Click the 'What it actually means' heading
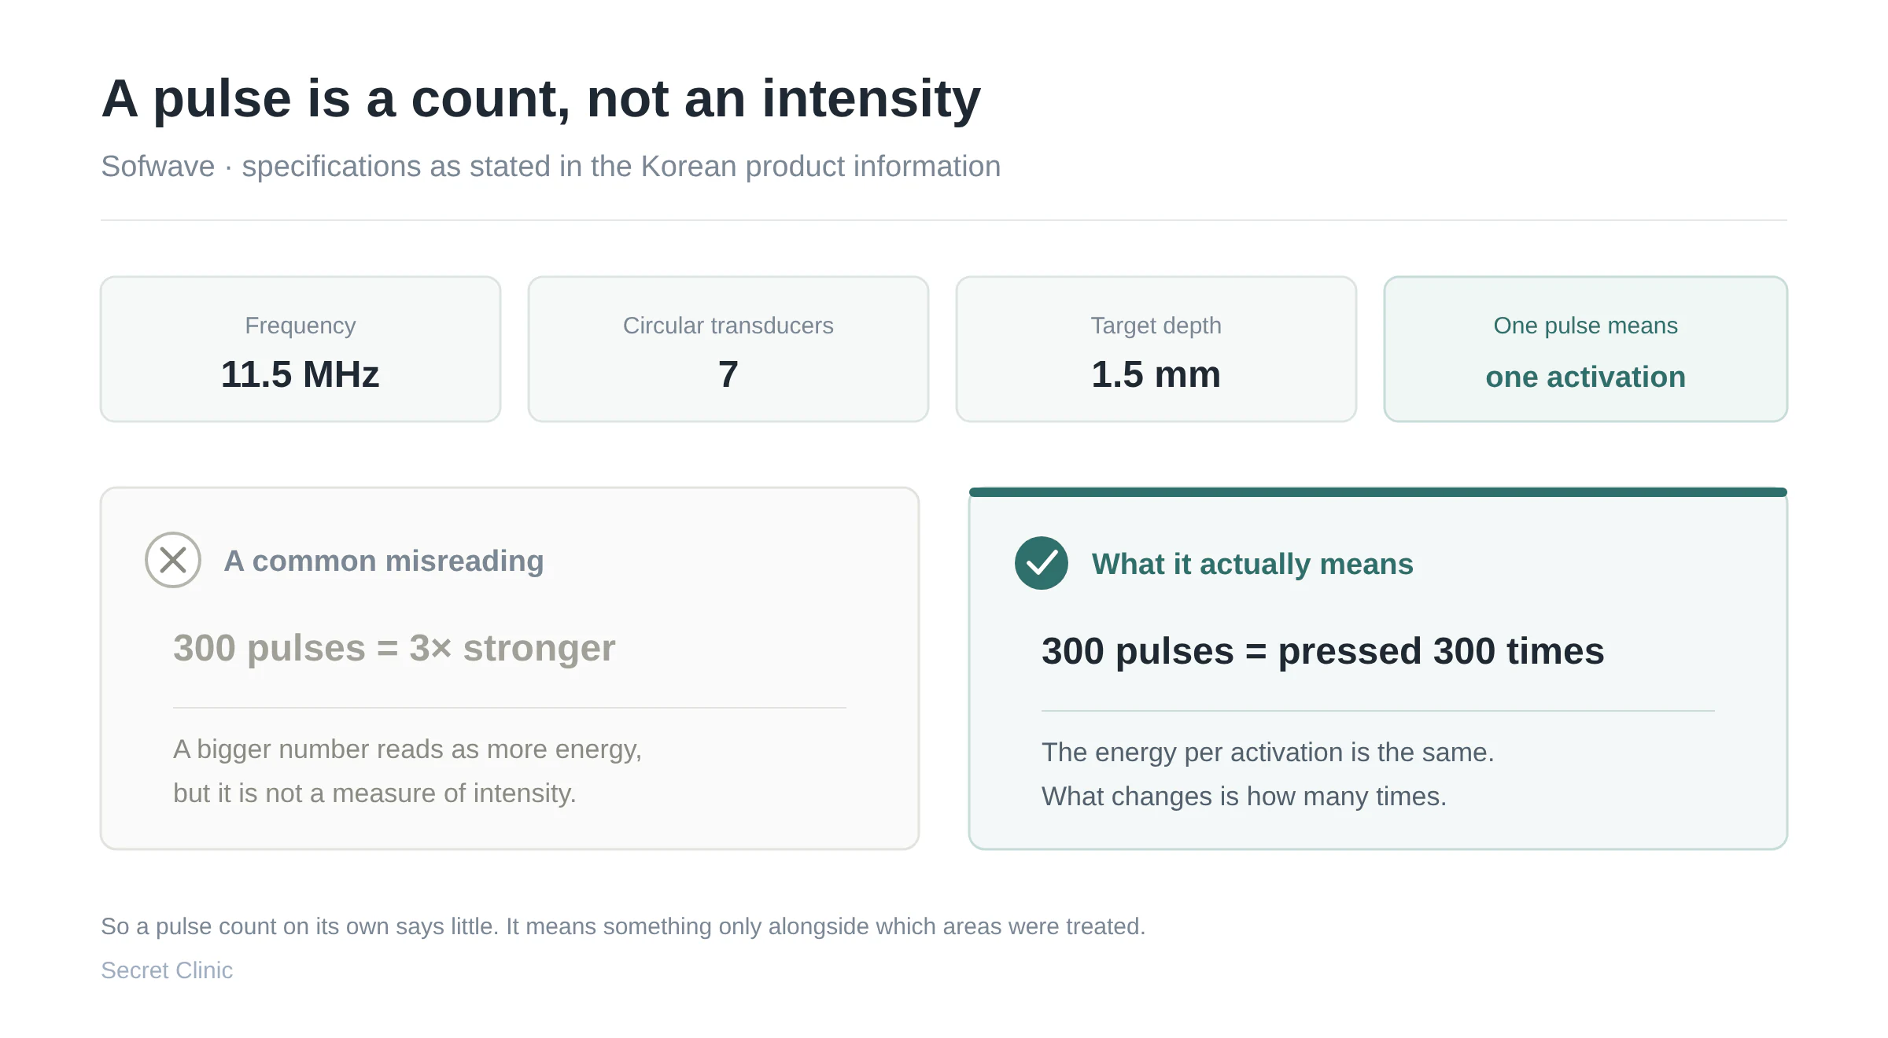The image size is (1888, 1038). click(x=1252, y=564)
